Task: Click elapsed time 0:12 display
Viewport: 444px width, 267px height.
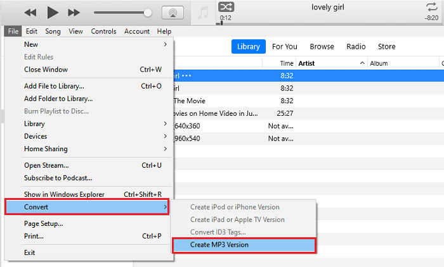Action: (x=226, y=18)
